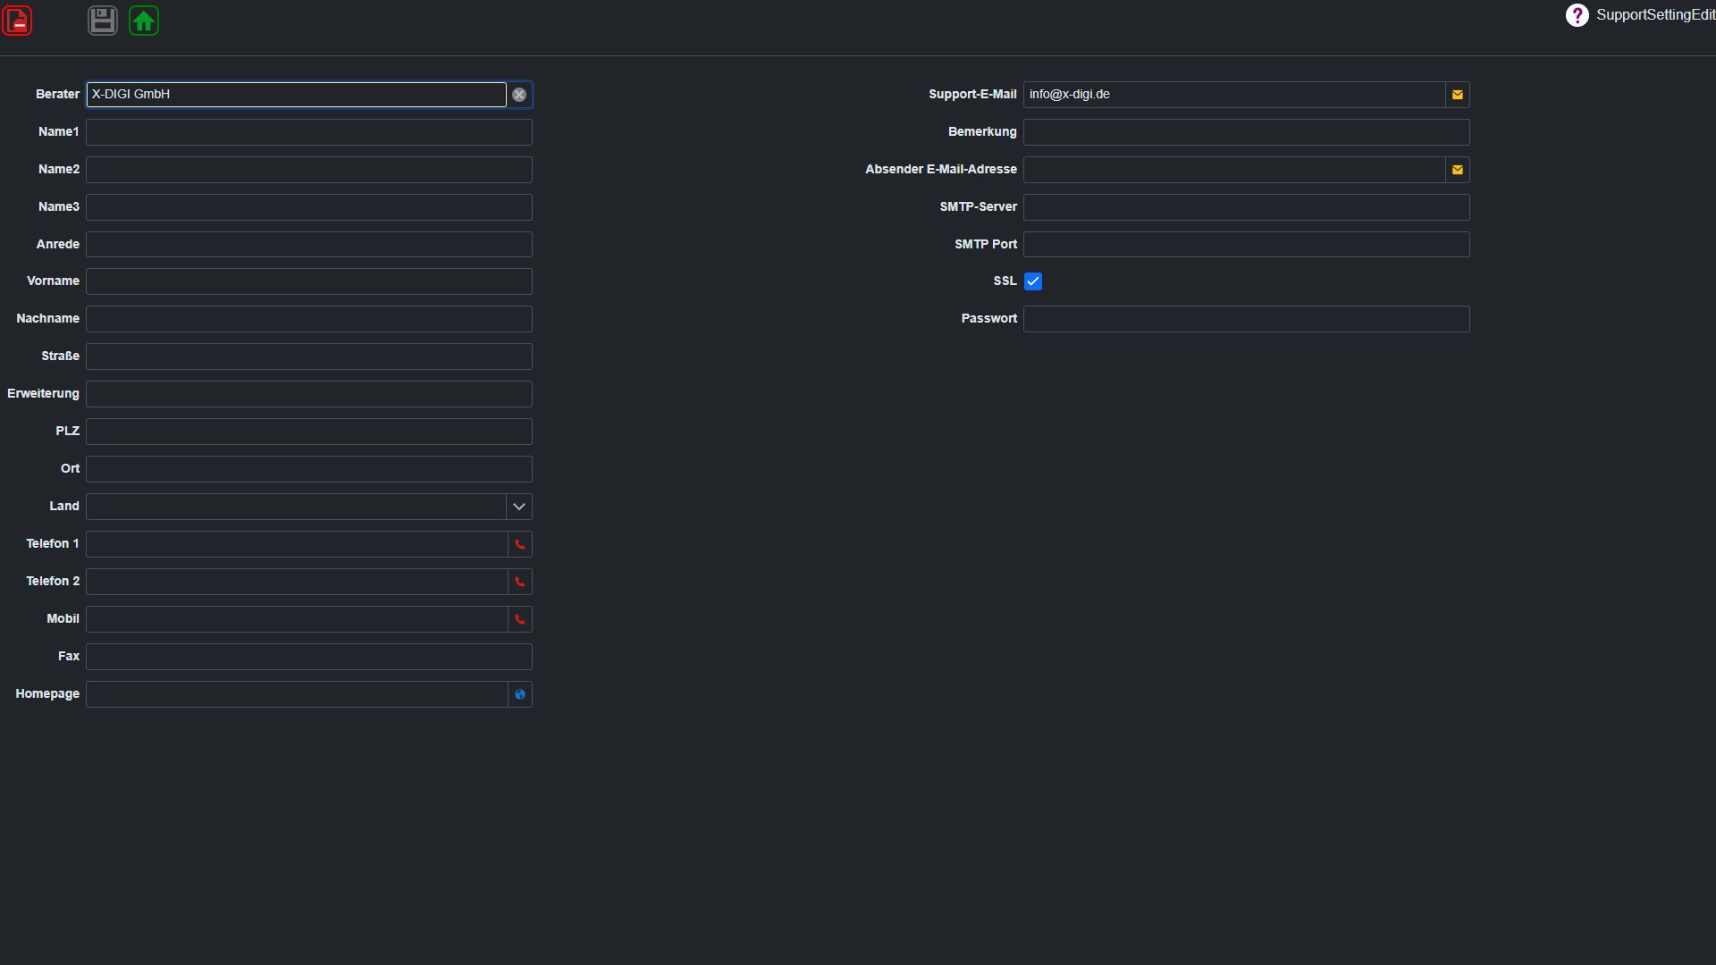Click the Bemerkung input field
1716x965 pixels.
[x=1247, y=132]
